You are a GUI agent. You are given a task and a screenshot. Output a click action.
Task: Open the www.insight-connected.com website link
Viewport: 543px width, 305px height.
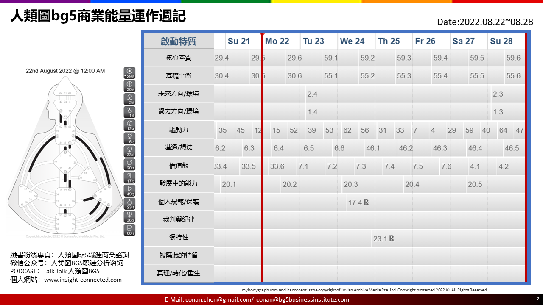coord(83,280)
